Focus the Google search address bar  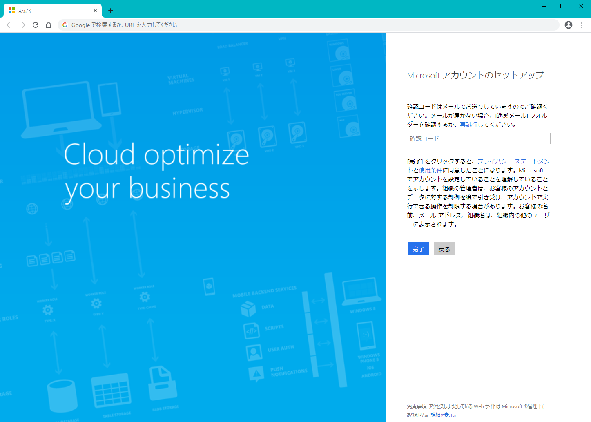tap(308, 25)
